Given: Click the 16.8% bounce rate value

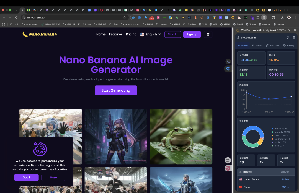Looking at the screenshot, I should [x=274, y=60].
